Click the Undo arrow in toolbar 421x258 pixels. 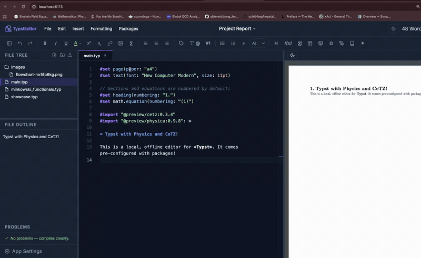(x=20, y=43)
